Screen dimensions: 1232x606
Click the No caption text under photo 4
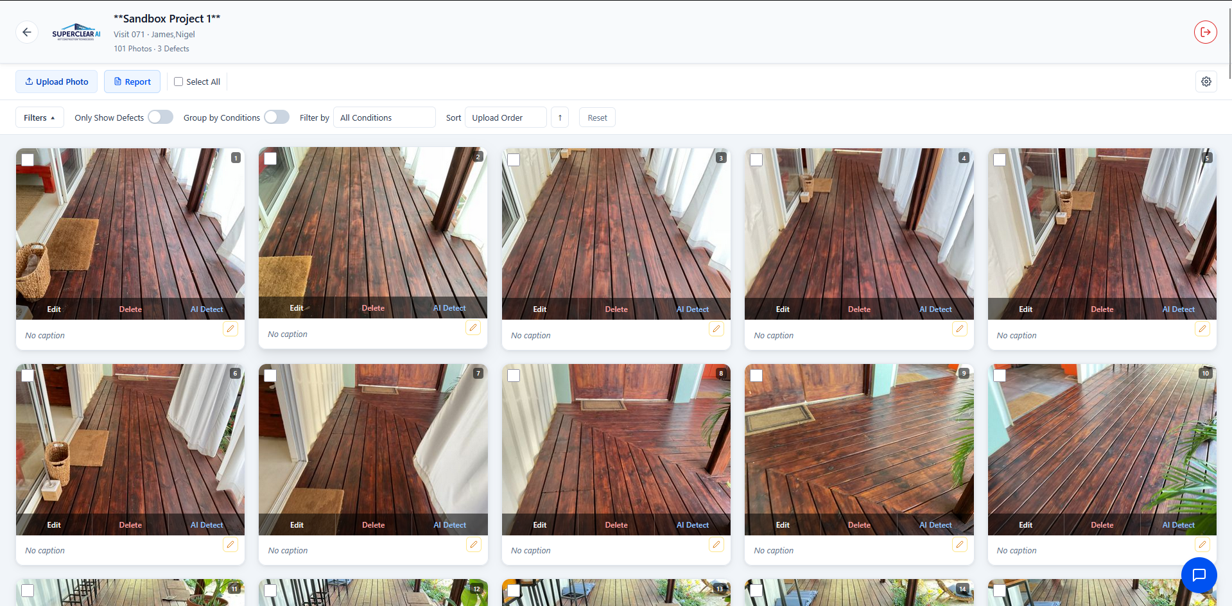click(774, 335)
